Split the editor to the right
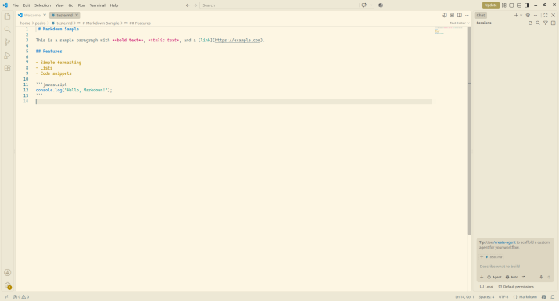Viewport: 559px width, 301px height. point(460,16)
